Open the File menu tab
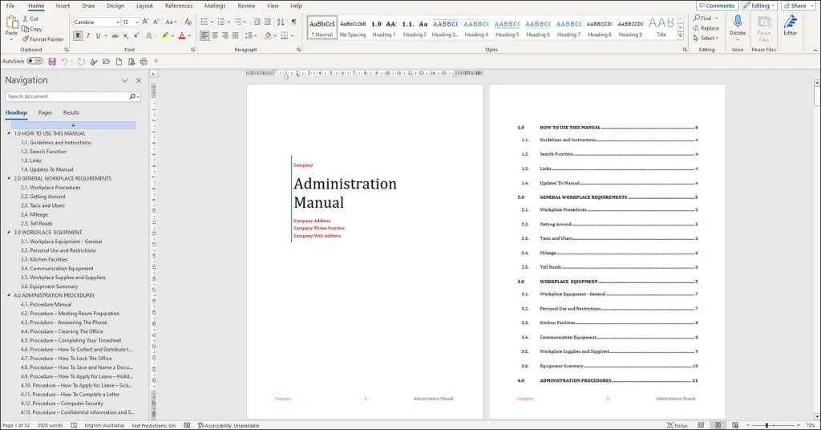This screenshot has height=430, width=821. coord(10,6)
